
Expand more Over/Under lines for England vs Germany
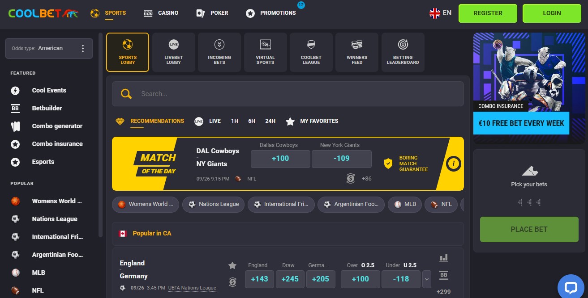[426, 279]
